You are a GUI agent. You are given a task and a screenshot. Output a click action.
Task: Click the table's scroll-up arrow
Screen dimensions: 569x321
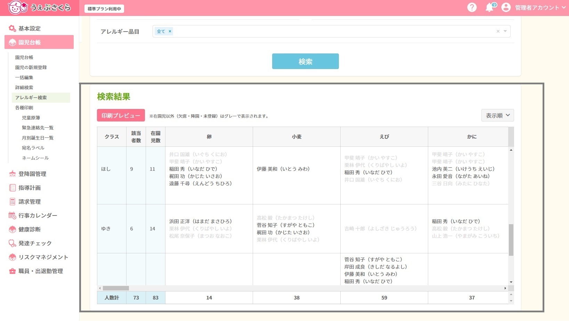click(x=511, y=150)
